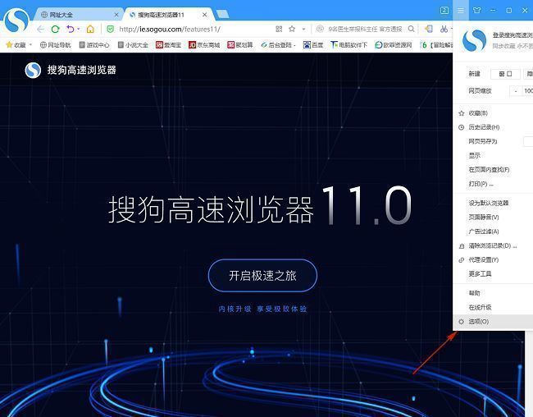The height and width of the screenshot is (417, 533).
Task: Open the 小说大全 bookmark
Action: pyautogui.click(x=133, y=44)
